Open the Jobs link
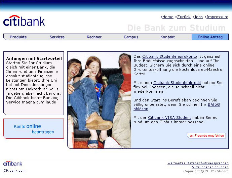Viewport: 232px width, 178px height. (198, 17)
